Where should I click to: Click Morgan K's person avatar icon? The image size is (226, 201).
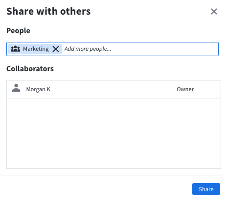click(x=16, y=88)
